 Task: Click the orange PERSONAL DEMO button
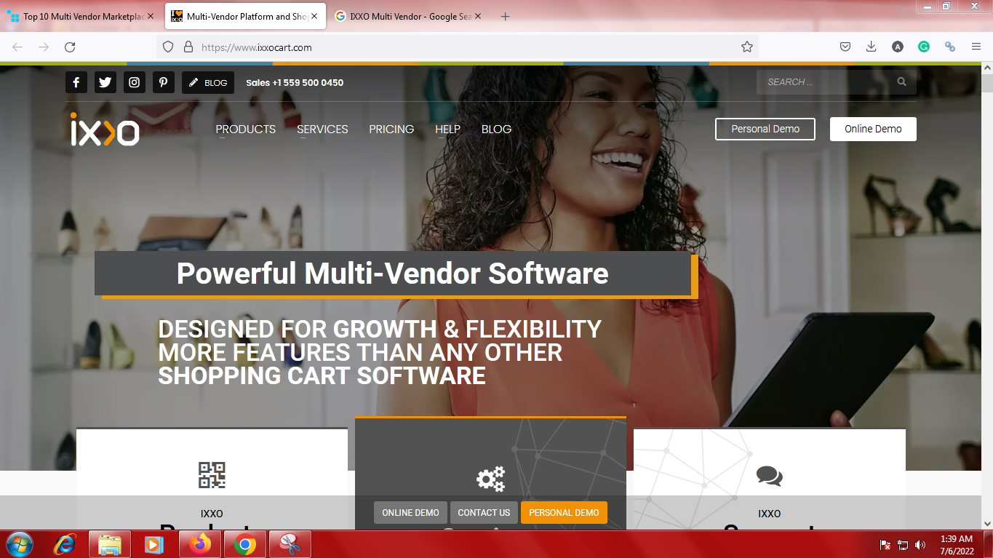click(x=564, y=512)
